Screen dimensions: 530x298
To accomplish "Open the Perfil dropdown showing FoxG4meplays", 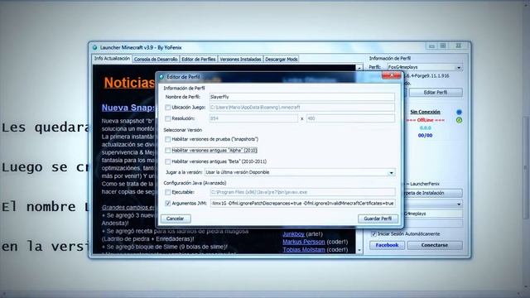I will pyautogui.click(x=425, y=67).
